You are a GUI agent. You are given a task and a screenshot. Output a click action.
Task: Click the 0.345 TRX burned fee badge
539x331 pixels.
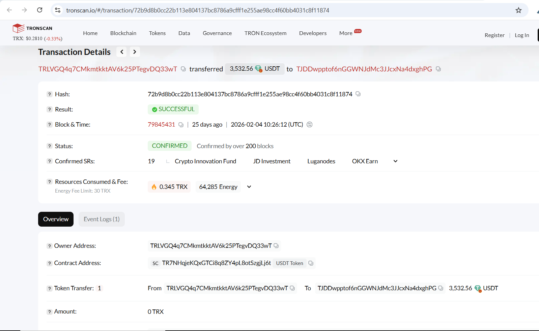[x=169, y=187]
